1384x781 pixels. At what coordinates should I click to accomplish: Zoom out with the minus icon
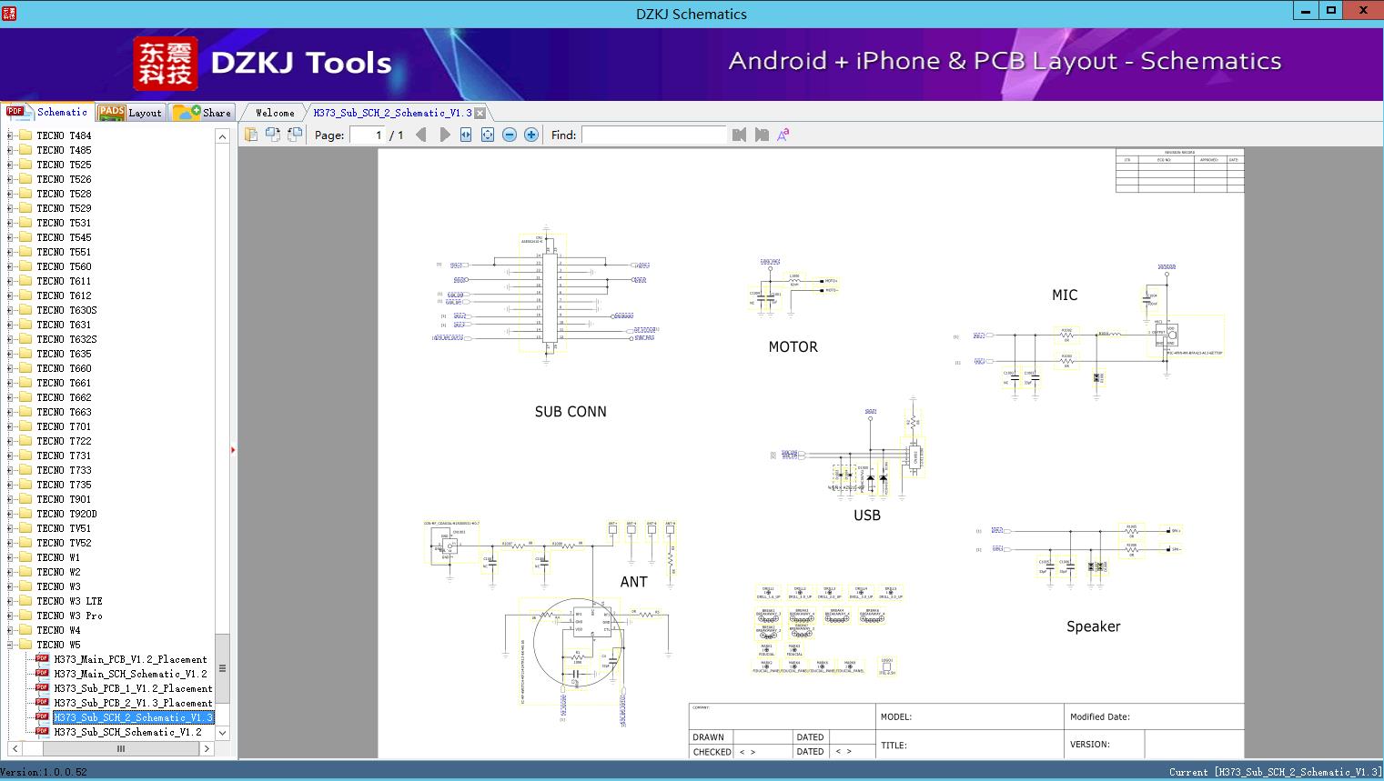(x=510, y=135)
